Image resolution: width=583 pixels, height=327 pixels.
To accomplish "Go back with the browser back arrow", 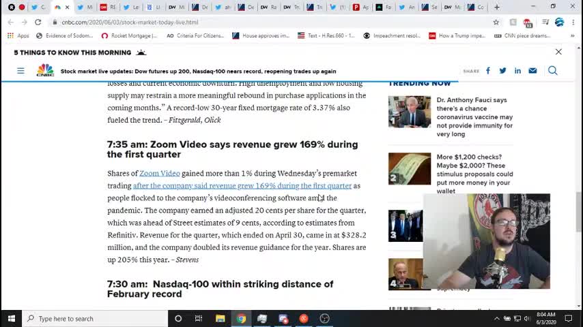I will click(x=11, y=22).
